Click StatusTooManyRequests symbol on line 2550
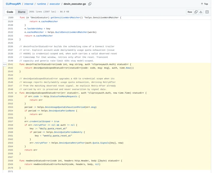 [64, 96]
